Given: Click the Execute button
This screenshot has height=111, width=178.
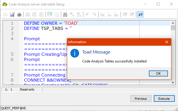Looking at the screenshot, I should coord(164,99).
